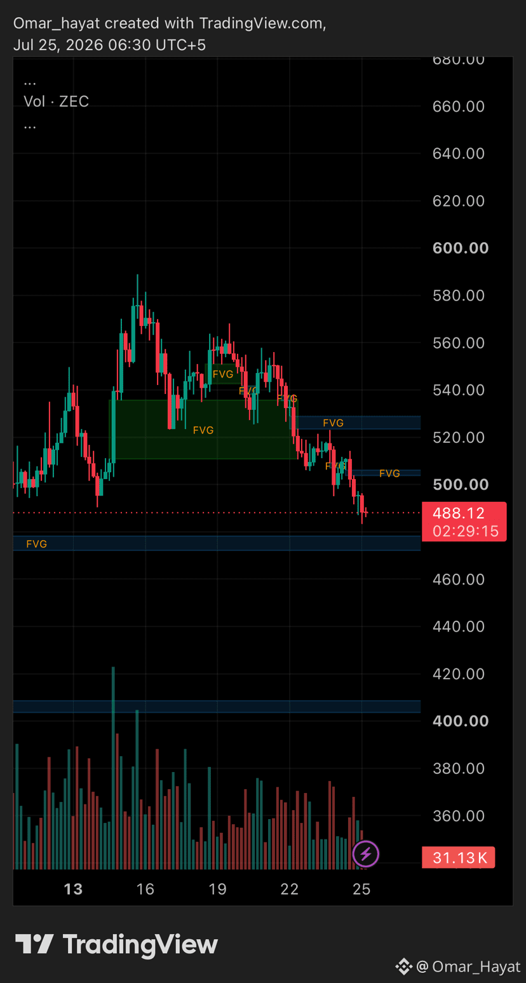The image size is (526, 983).
Task: Click date 19 on the time axis
Action: click(217, 889)
